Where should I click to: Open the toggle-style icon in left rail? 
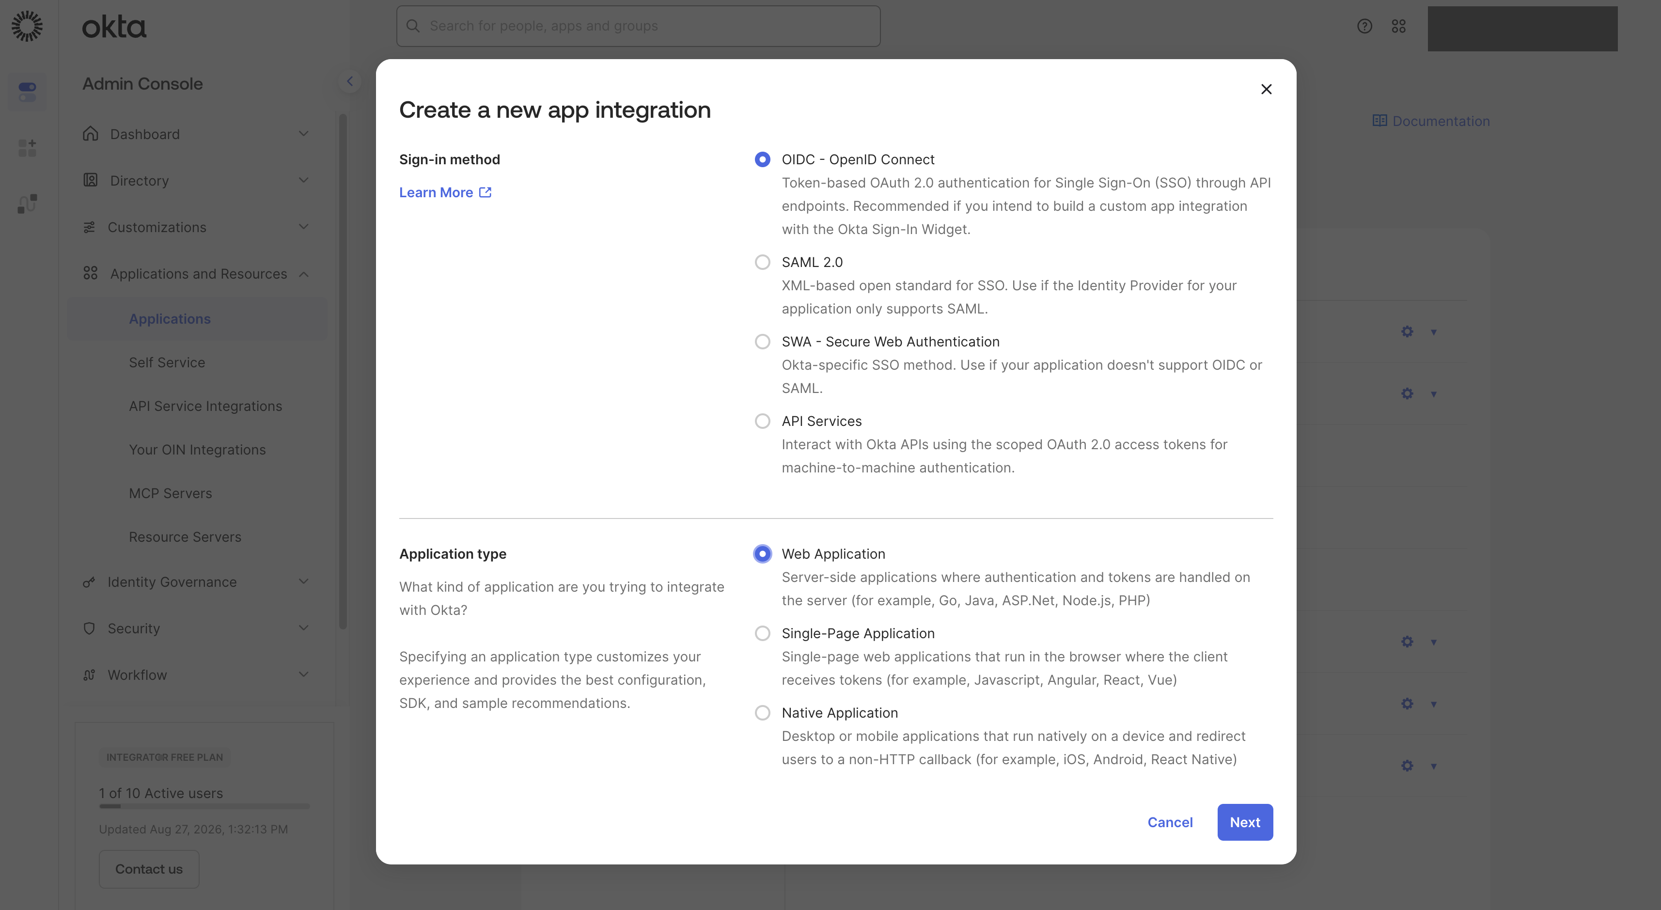click(27, 92)
